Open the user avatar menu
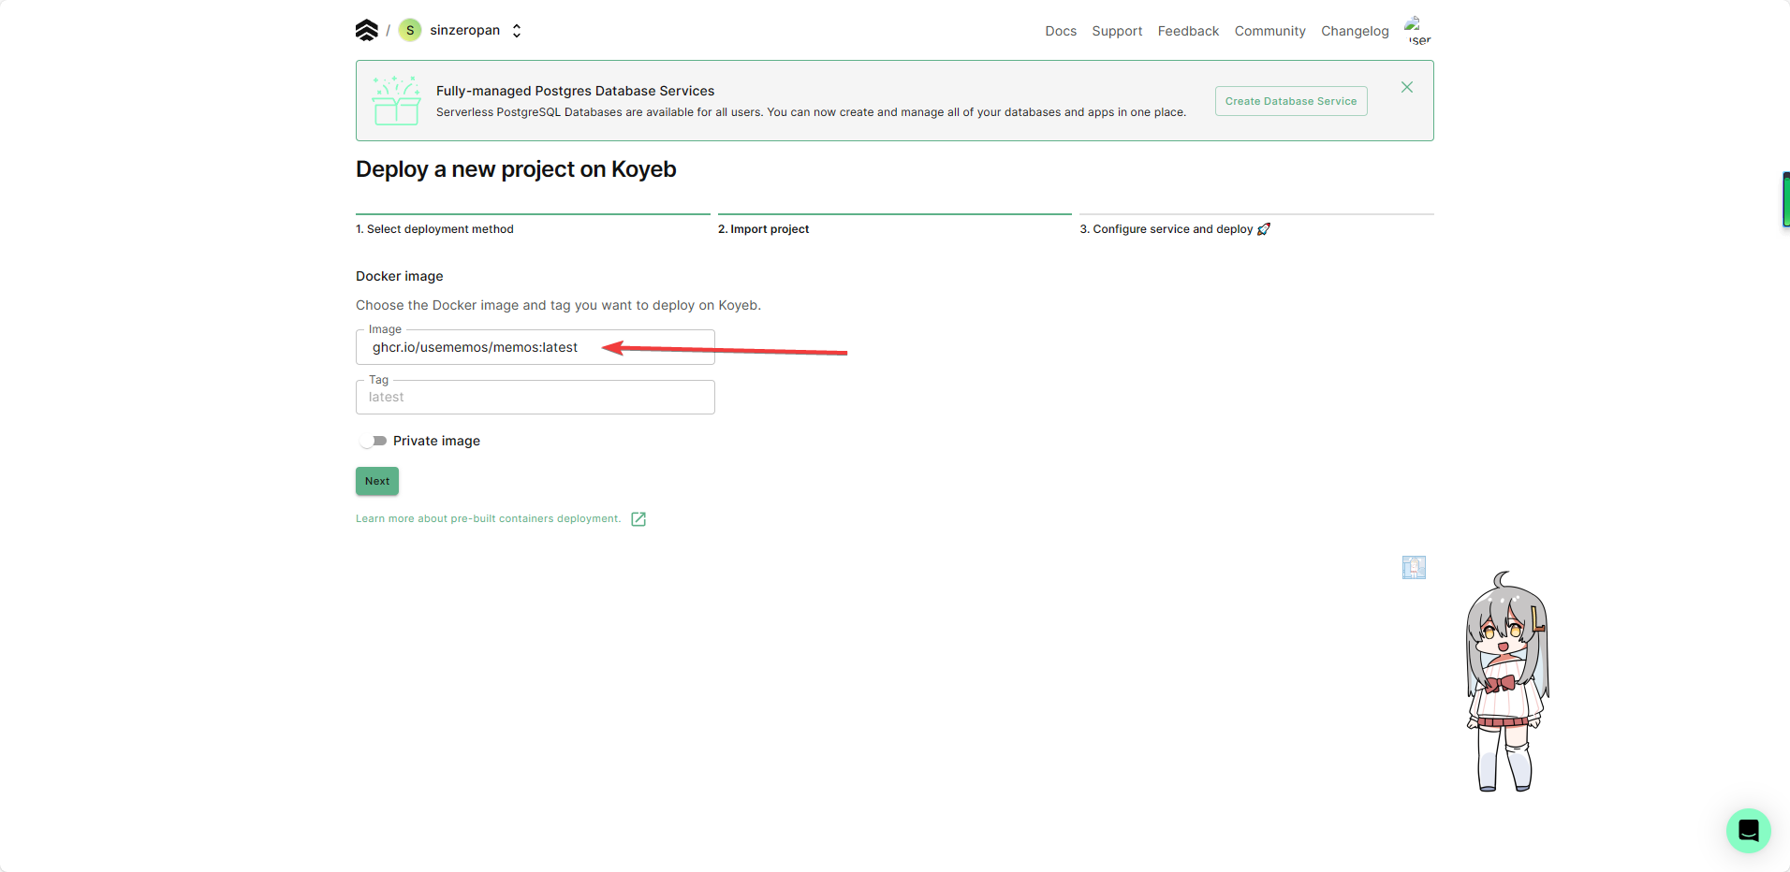The height and width of the screenshot is (872, 1790). [1418, 30]
